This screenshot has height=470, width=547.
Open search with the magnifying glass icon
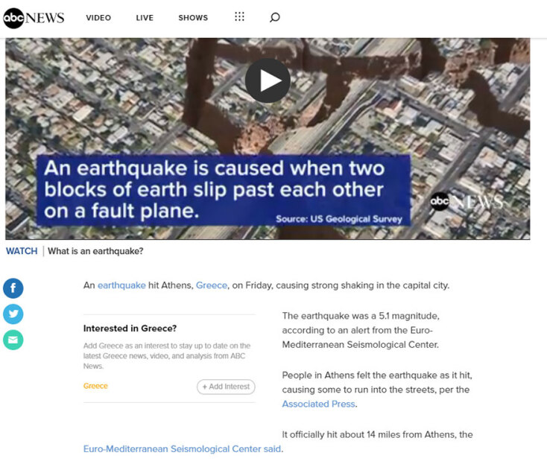pos(274,18)
